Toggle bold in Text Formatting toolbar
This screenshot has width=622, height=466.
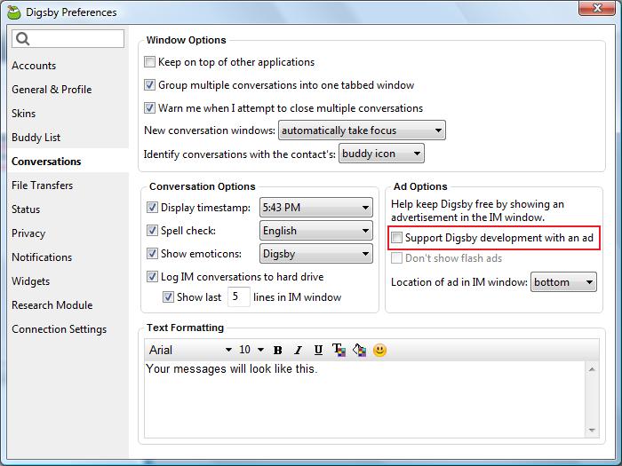click(277, 350)
